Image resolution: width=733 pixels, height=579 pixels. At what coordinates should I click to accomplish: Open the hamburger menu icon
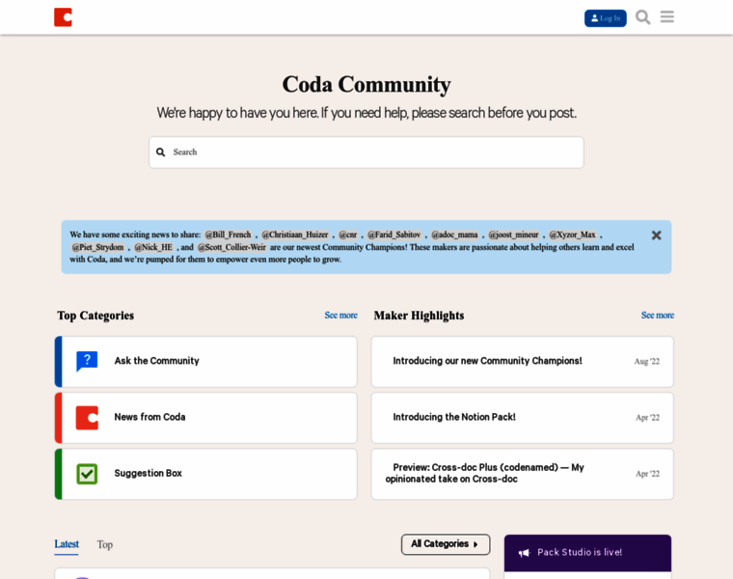coord(667,16)
